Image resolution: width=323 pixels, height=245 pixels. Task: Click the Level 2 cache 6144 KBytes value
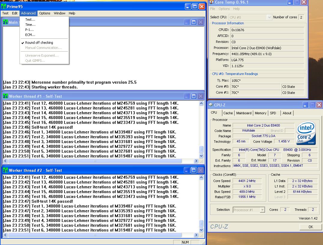click(302, 192)
